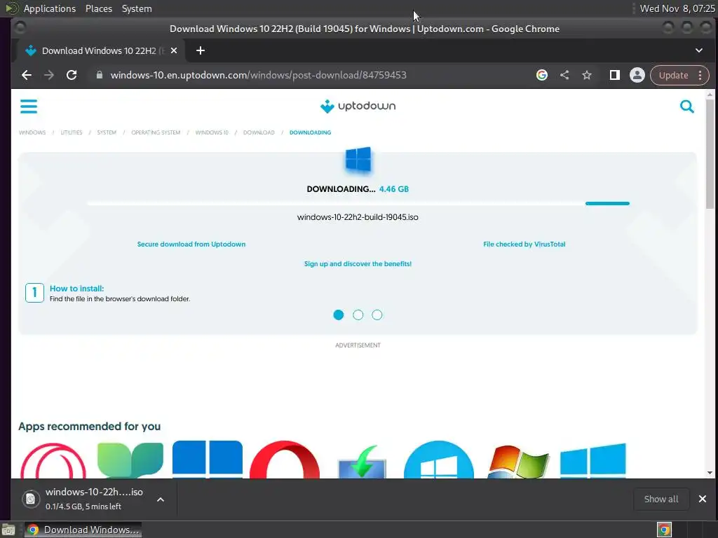
Task: Select the third carousel dot
Action: click(377, 315)
